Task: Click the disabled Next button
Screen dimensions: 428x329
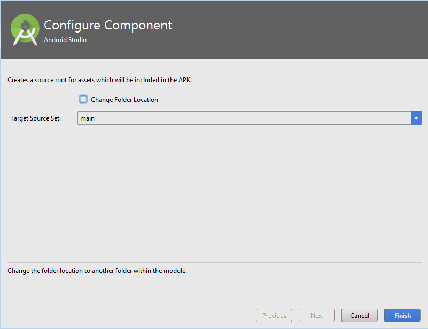Action: click(x=317, y=316)
